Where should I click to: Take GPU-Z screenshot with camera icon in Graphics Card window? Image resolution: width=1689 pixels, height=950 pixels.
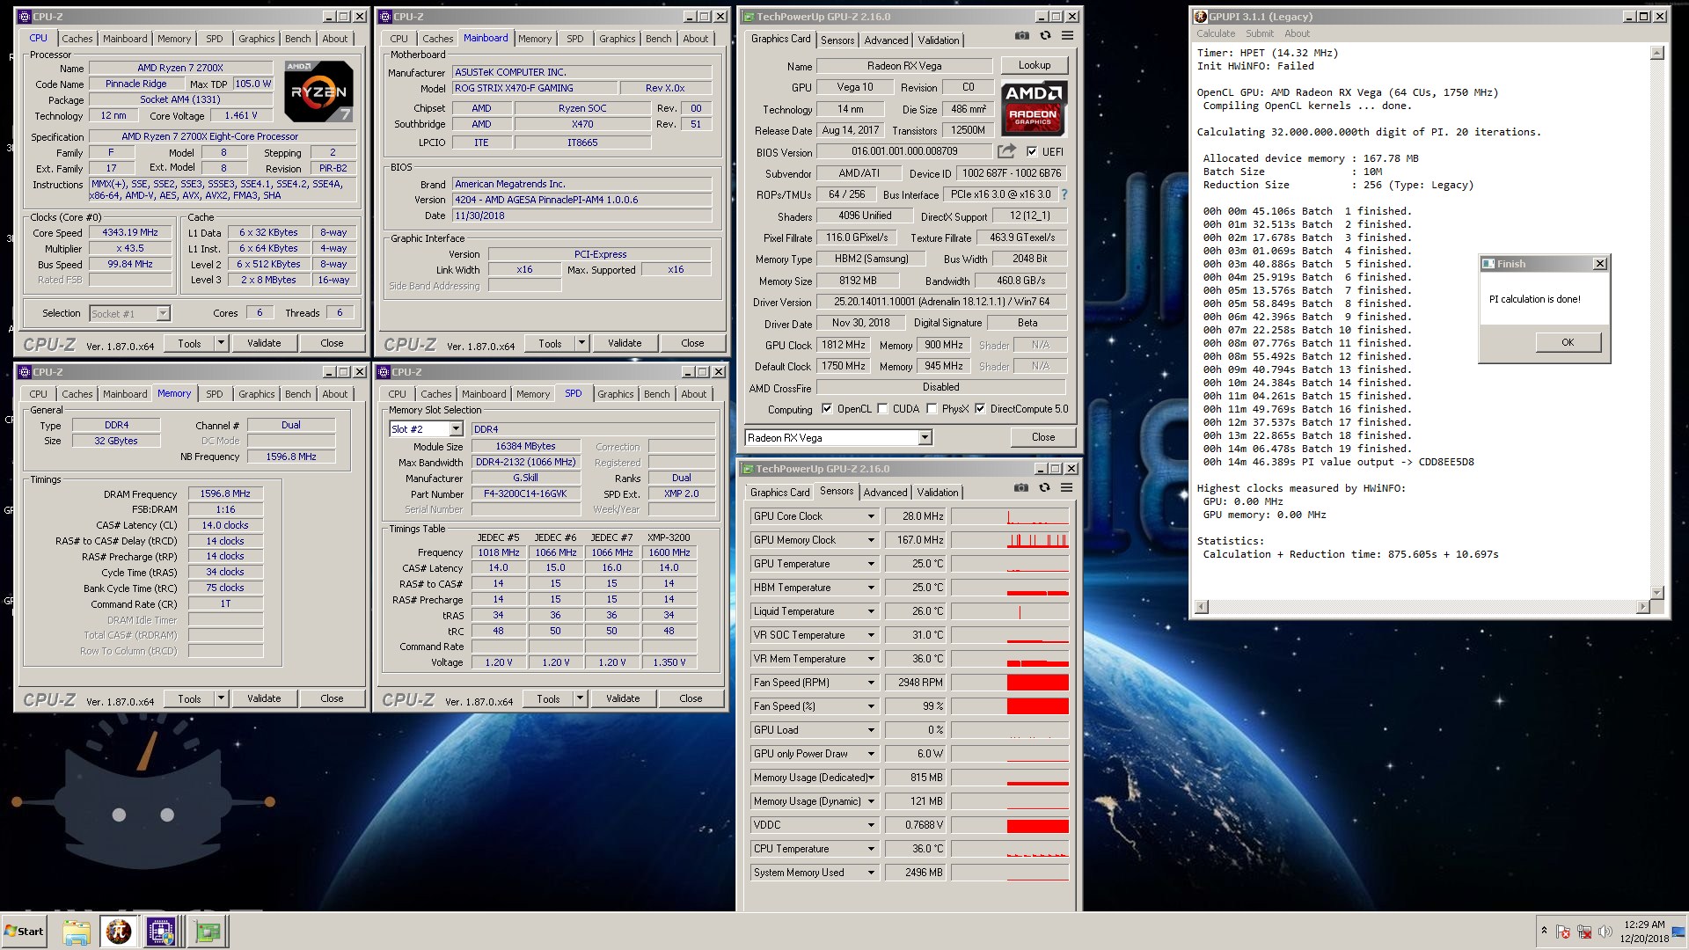coord(1021,36)
